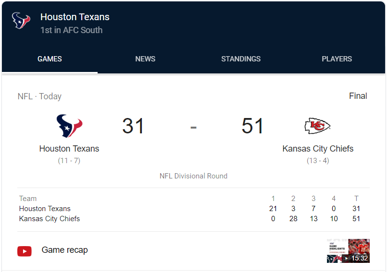The image size is (388, 272).
Task: Open the game highlights video thumbnail
Action: click(x=348, y=251)
